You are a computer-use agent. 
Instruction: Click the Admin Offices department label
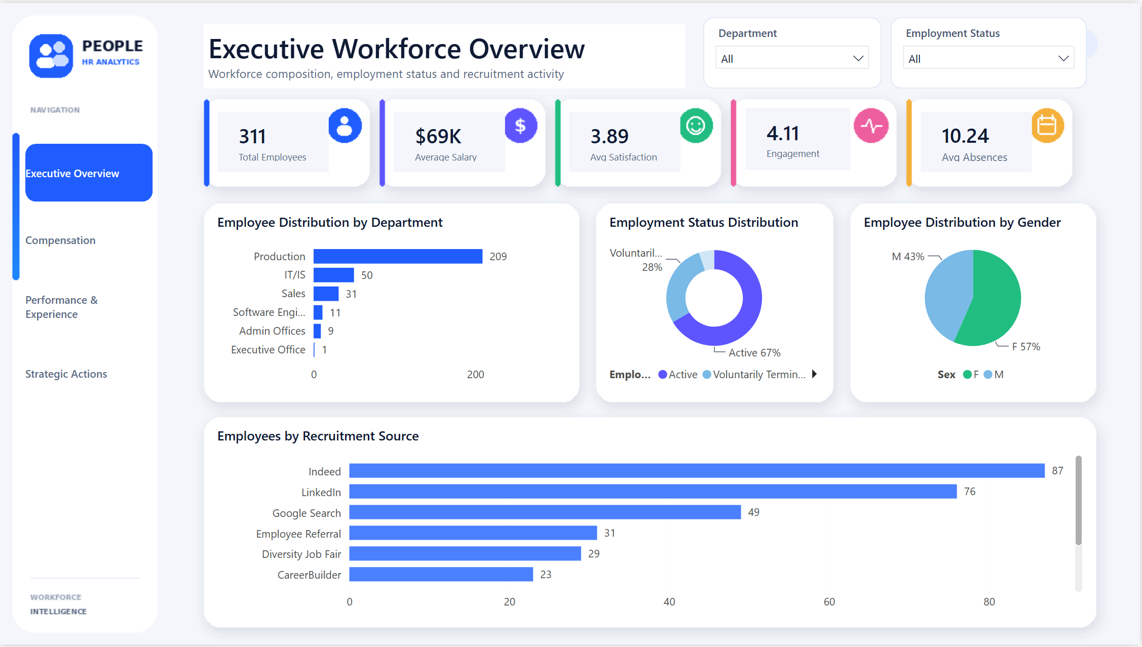tap(272, 331)
